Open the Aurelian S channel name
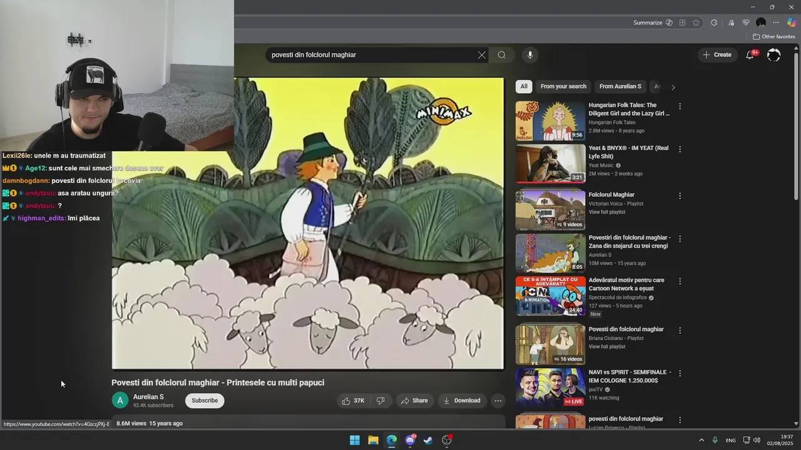801x450 pixels. click(x=148, y=397)
